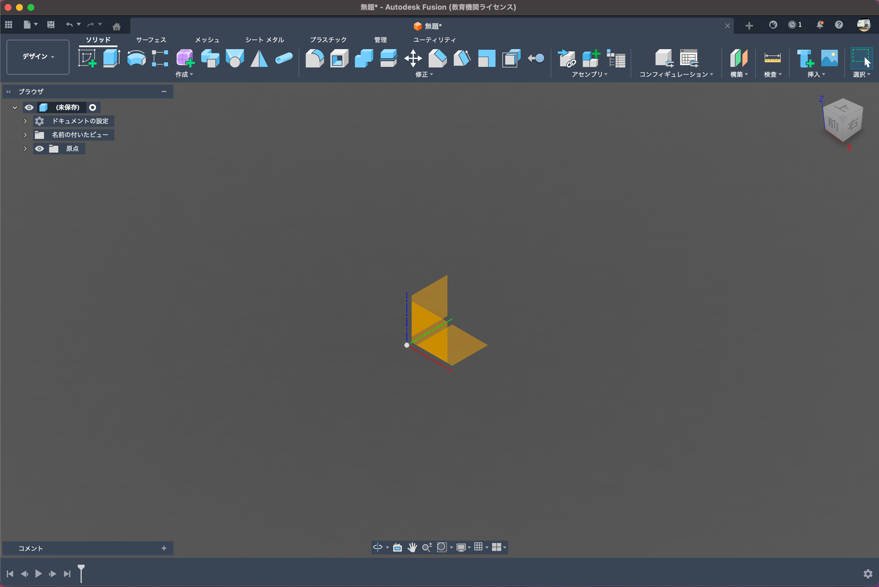This screenshot has width=879, height=587.
Task: Expand the 名前の付いたビュー folder
Action: click(25, 135)
